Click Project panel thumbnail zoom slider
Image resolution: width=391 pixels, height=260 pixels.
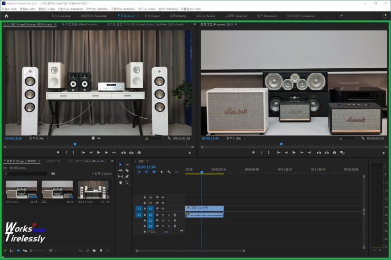click(37, 251)
